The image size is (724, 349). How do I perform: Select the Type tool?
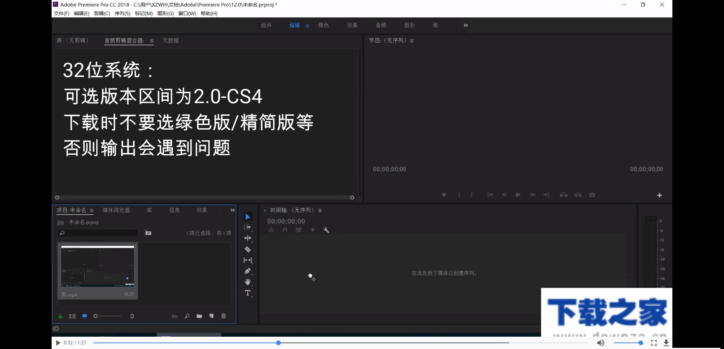pyautogui.click(x=248, y=293)
